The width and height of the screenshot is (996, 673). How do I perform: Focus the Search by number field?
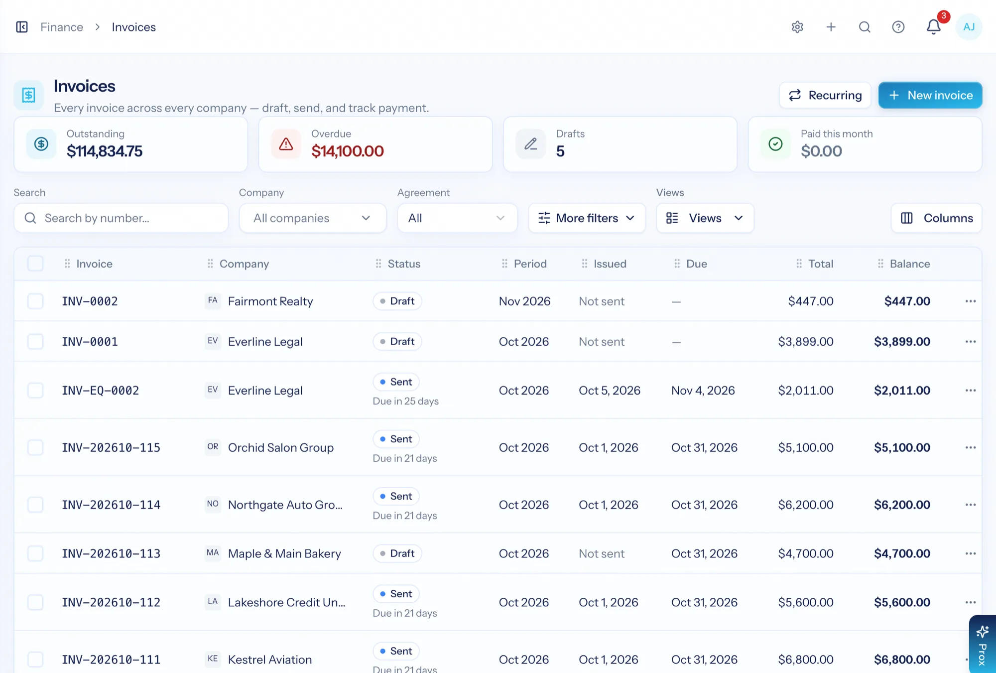[x=121, y=218]
